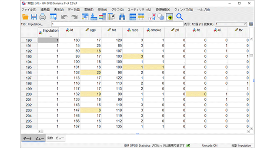Image resolution: width=274 pixels, height=165 pixels.
Task: Click the Select Cases toolbar icon
Action: coord(141,17)
